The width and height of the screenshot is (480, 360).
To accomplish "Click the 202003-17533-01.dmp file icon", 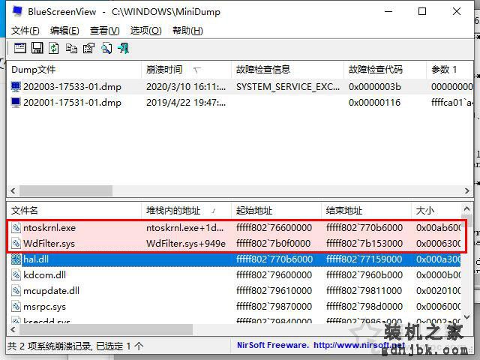I will 16,87.
